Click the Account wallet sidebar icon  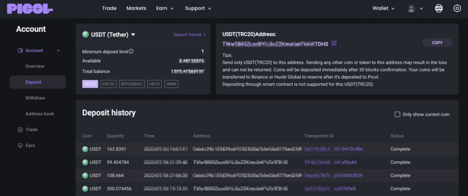[x=20, y=50]
